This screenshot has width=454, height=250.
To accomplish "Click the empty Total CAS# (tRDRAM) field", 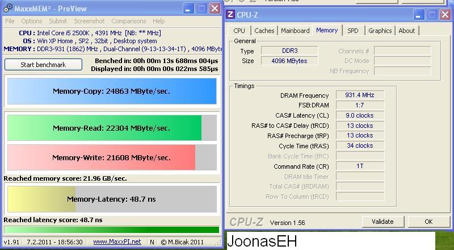I will coord(360,186).
